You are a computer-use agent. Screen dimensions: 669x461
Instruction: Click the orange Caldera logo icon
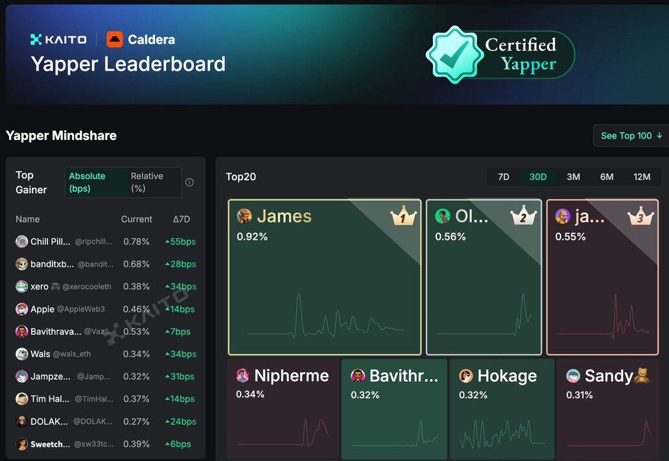point(115,40)
